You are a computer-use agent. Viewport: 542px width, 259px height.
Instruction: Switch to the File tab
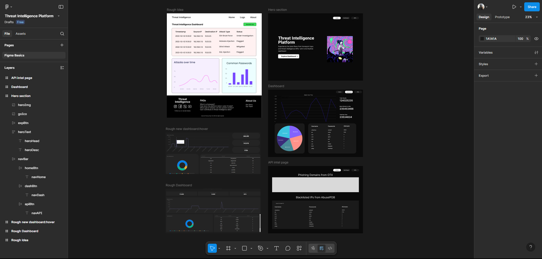(x=7, y=34)
